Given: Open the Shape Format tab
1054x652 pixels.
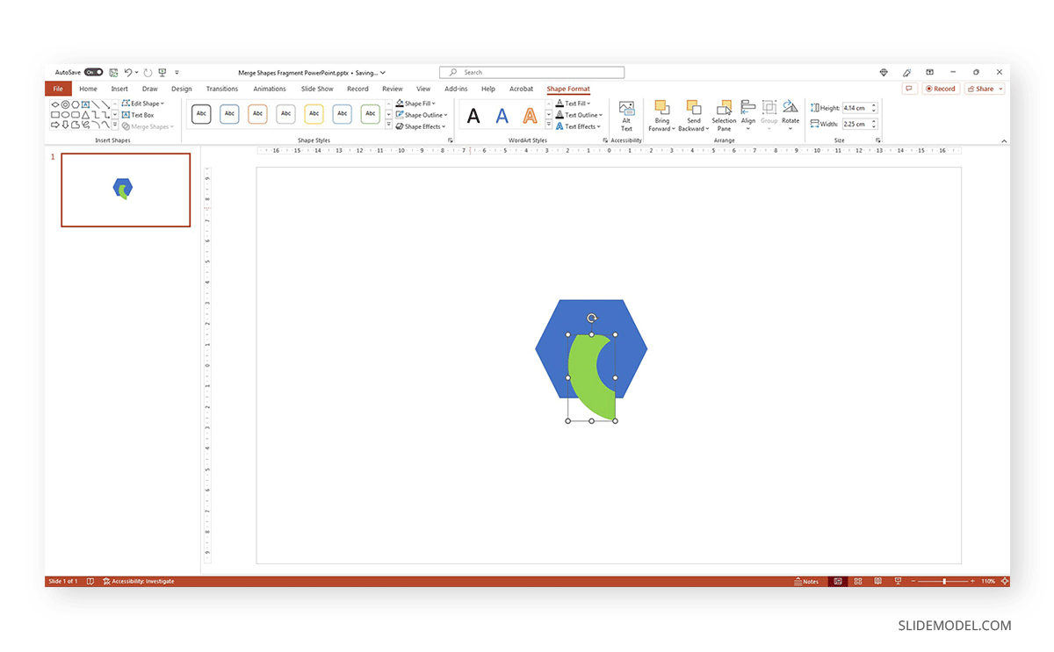Looking at the screenshot, I should click(568, 88).
